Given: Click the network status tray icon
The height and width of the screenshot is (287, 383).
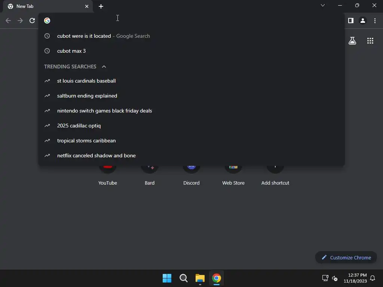Looking at the screenshot, I should click(325, 278).
